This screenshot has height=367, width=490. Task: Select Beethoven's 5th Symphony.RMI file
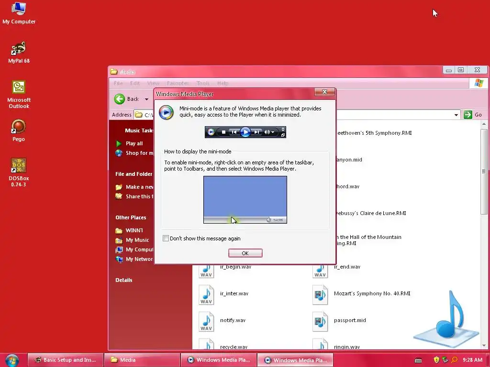click(374, 133)
